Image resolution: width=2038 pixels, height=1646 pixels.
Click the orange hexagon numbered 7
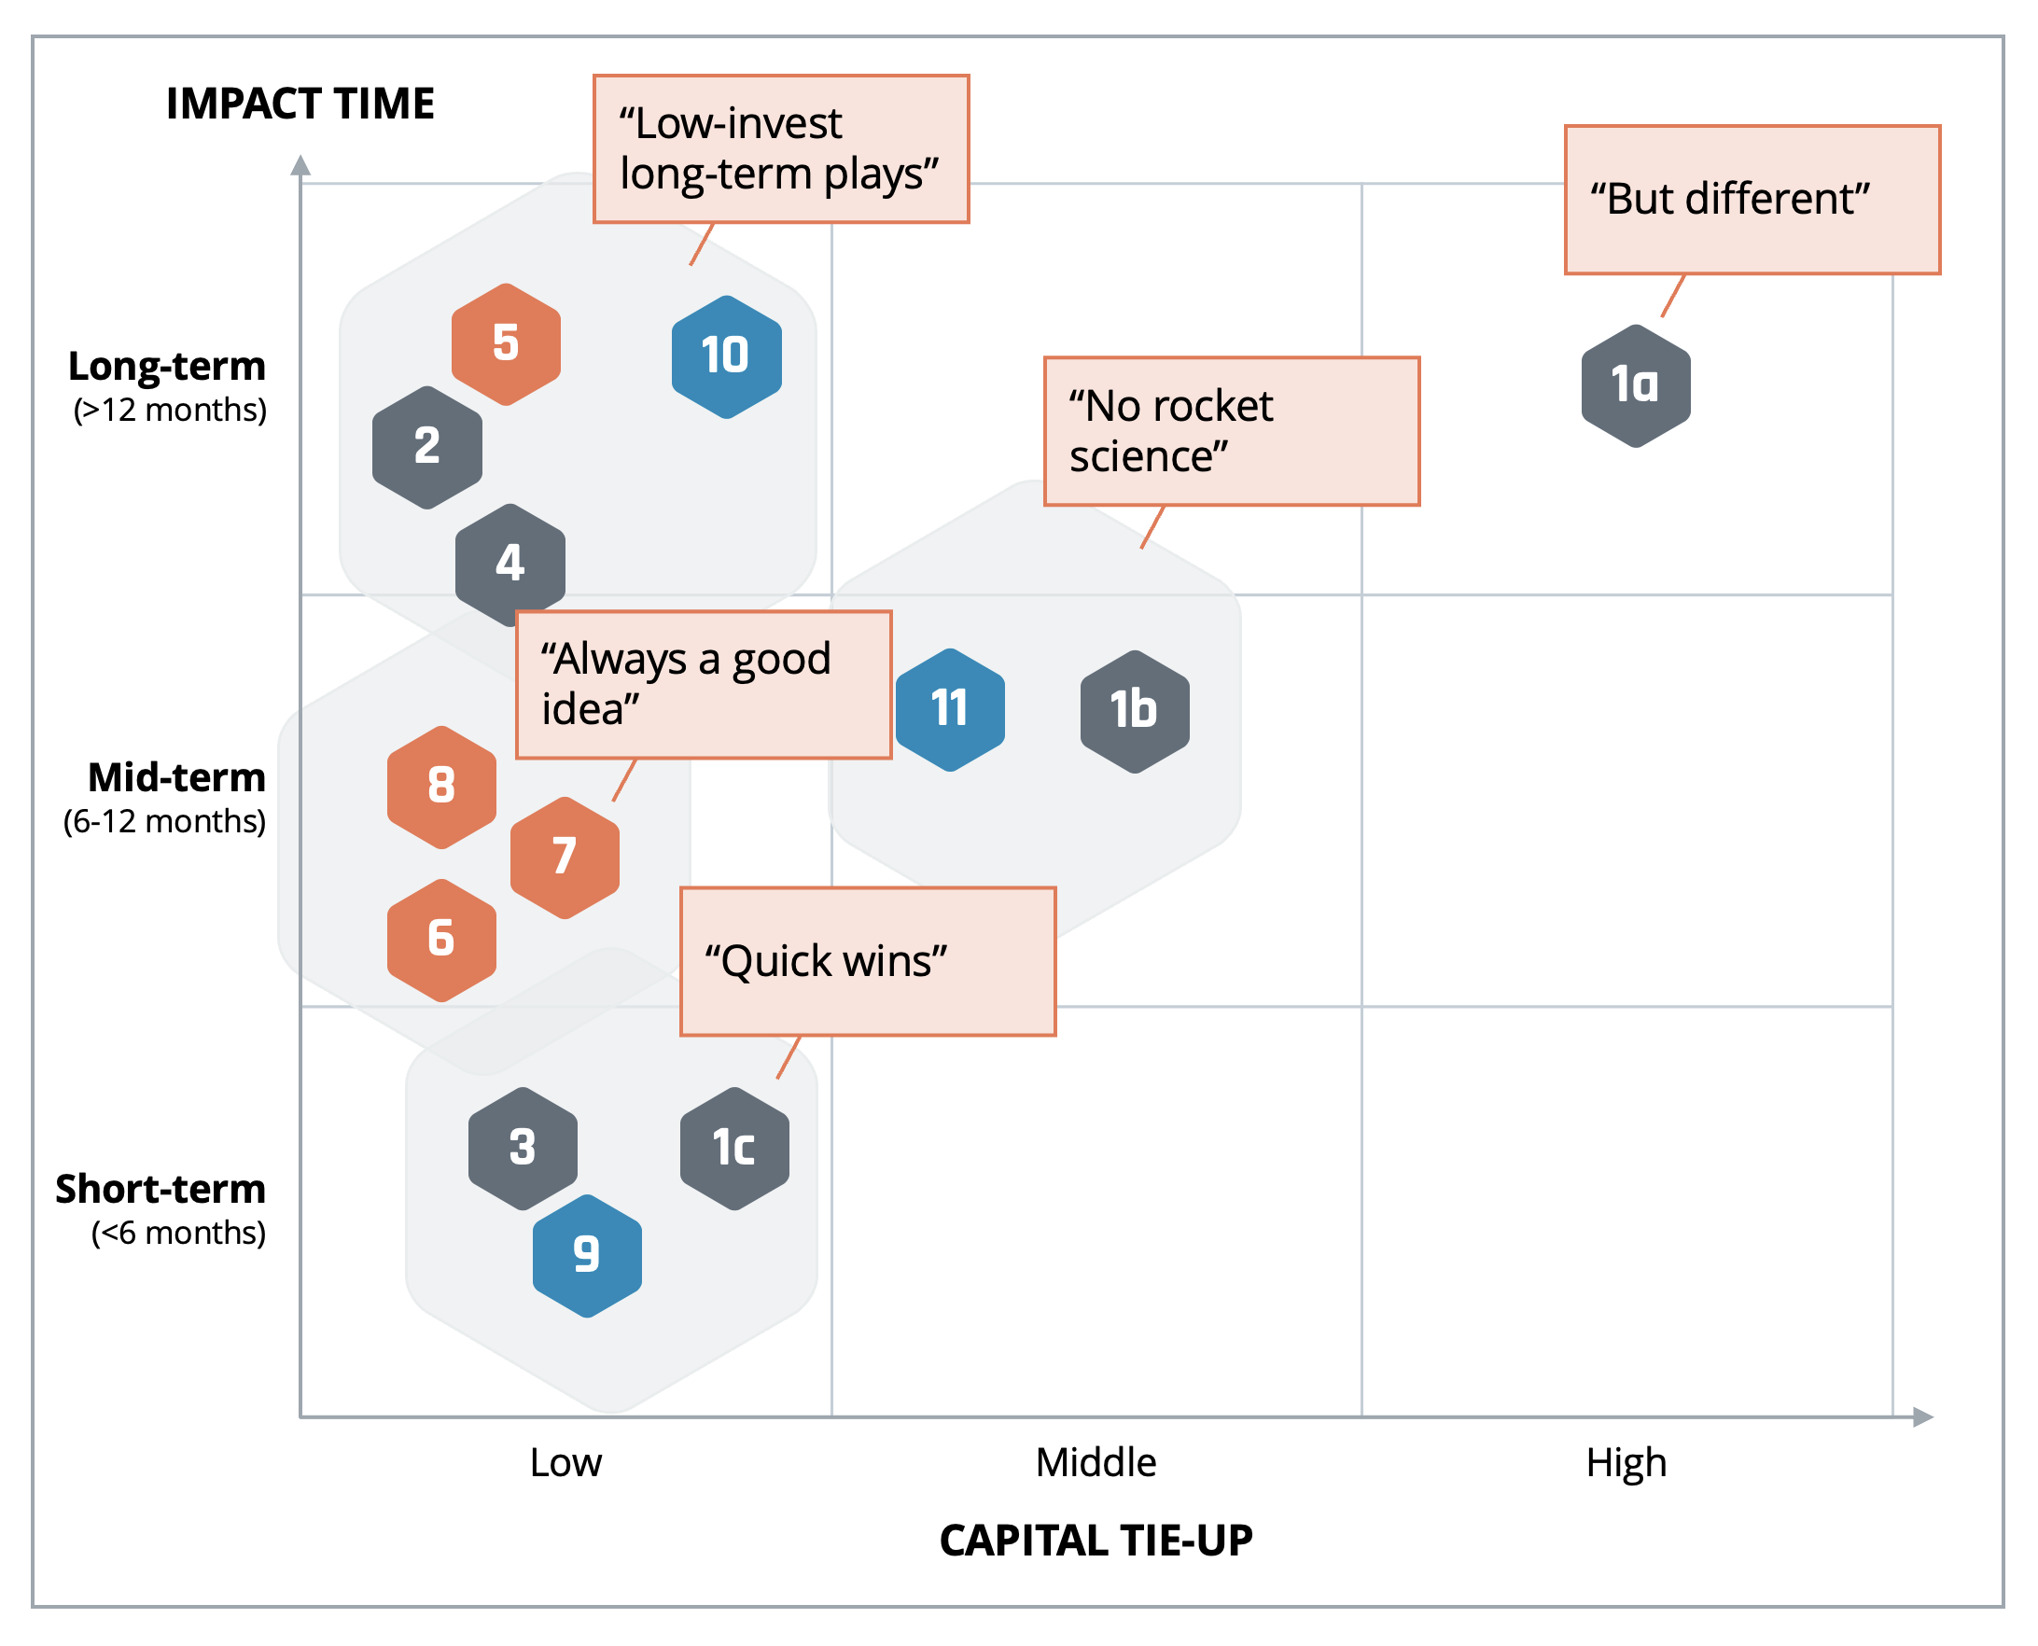pos(565,858)
